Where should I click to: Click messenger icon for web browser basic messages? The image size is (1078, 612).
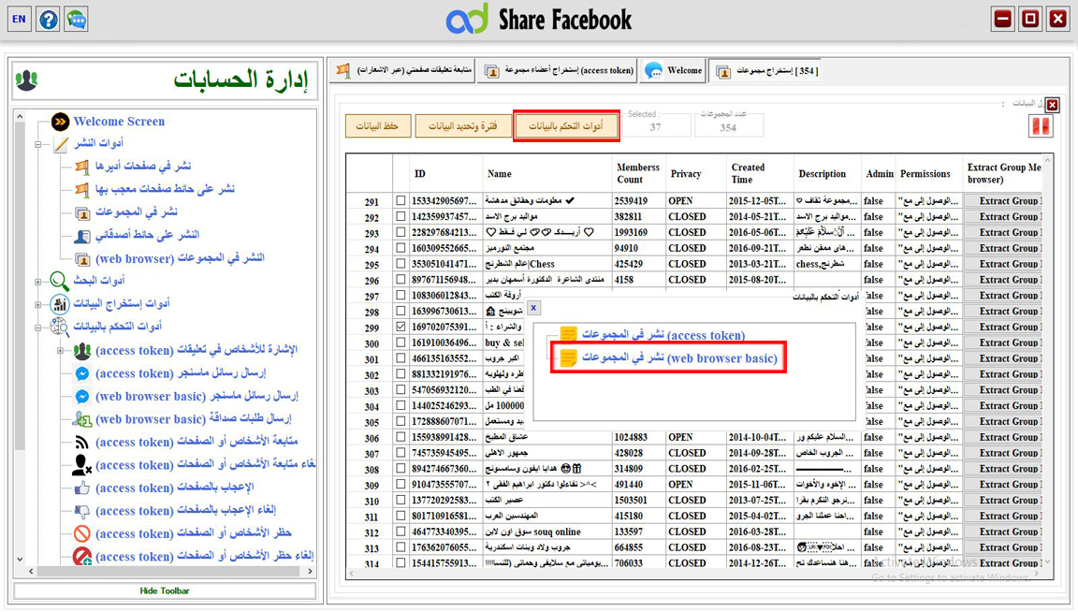[x=81, y=397]
